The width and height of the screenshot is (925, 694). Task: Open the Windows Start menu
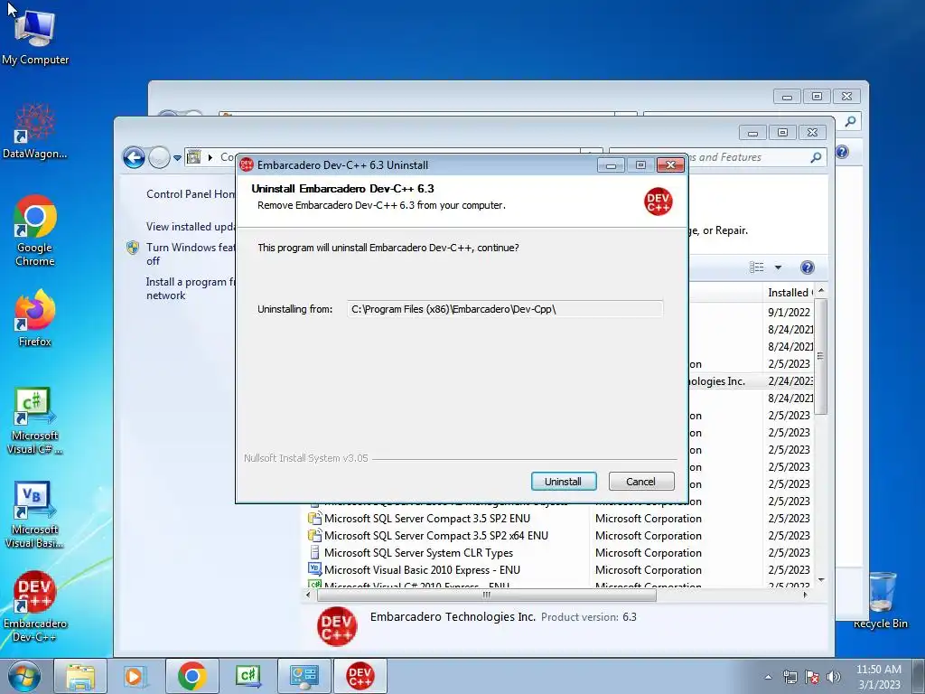tap(24, 676)
